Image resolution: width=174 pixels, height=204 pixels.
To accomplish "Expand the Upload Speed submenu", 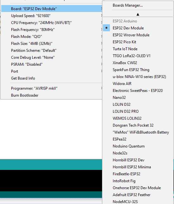I will 52,16.
